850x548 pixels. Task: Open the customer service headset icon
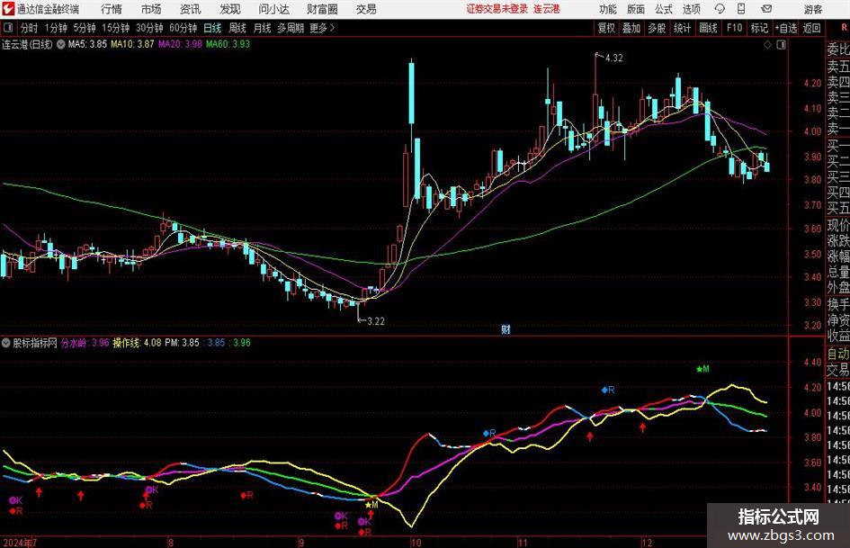click(720, 9)
